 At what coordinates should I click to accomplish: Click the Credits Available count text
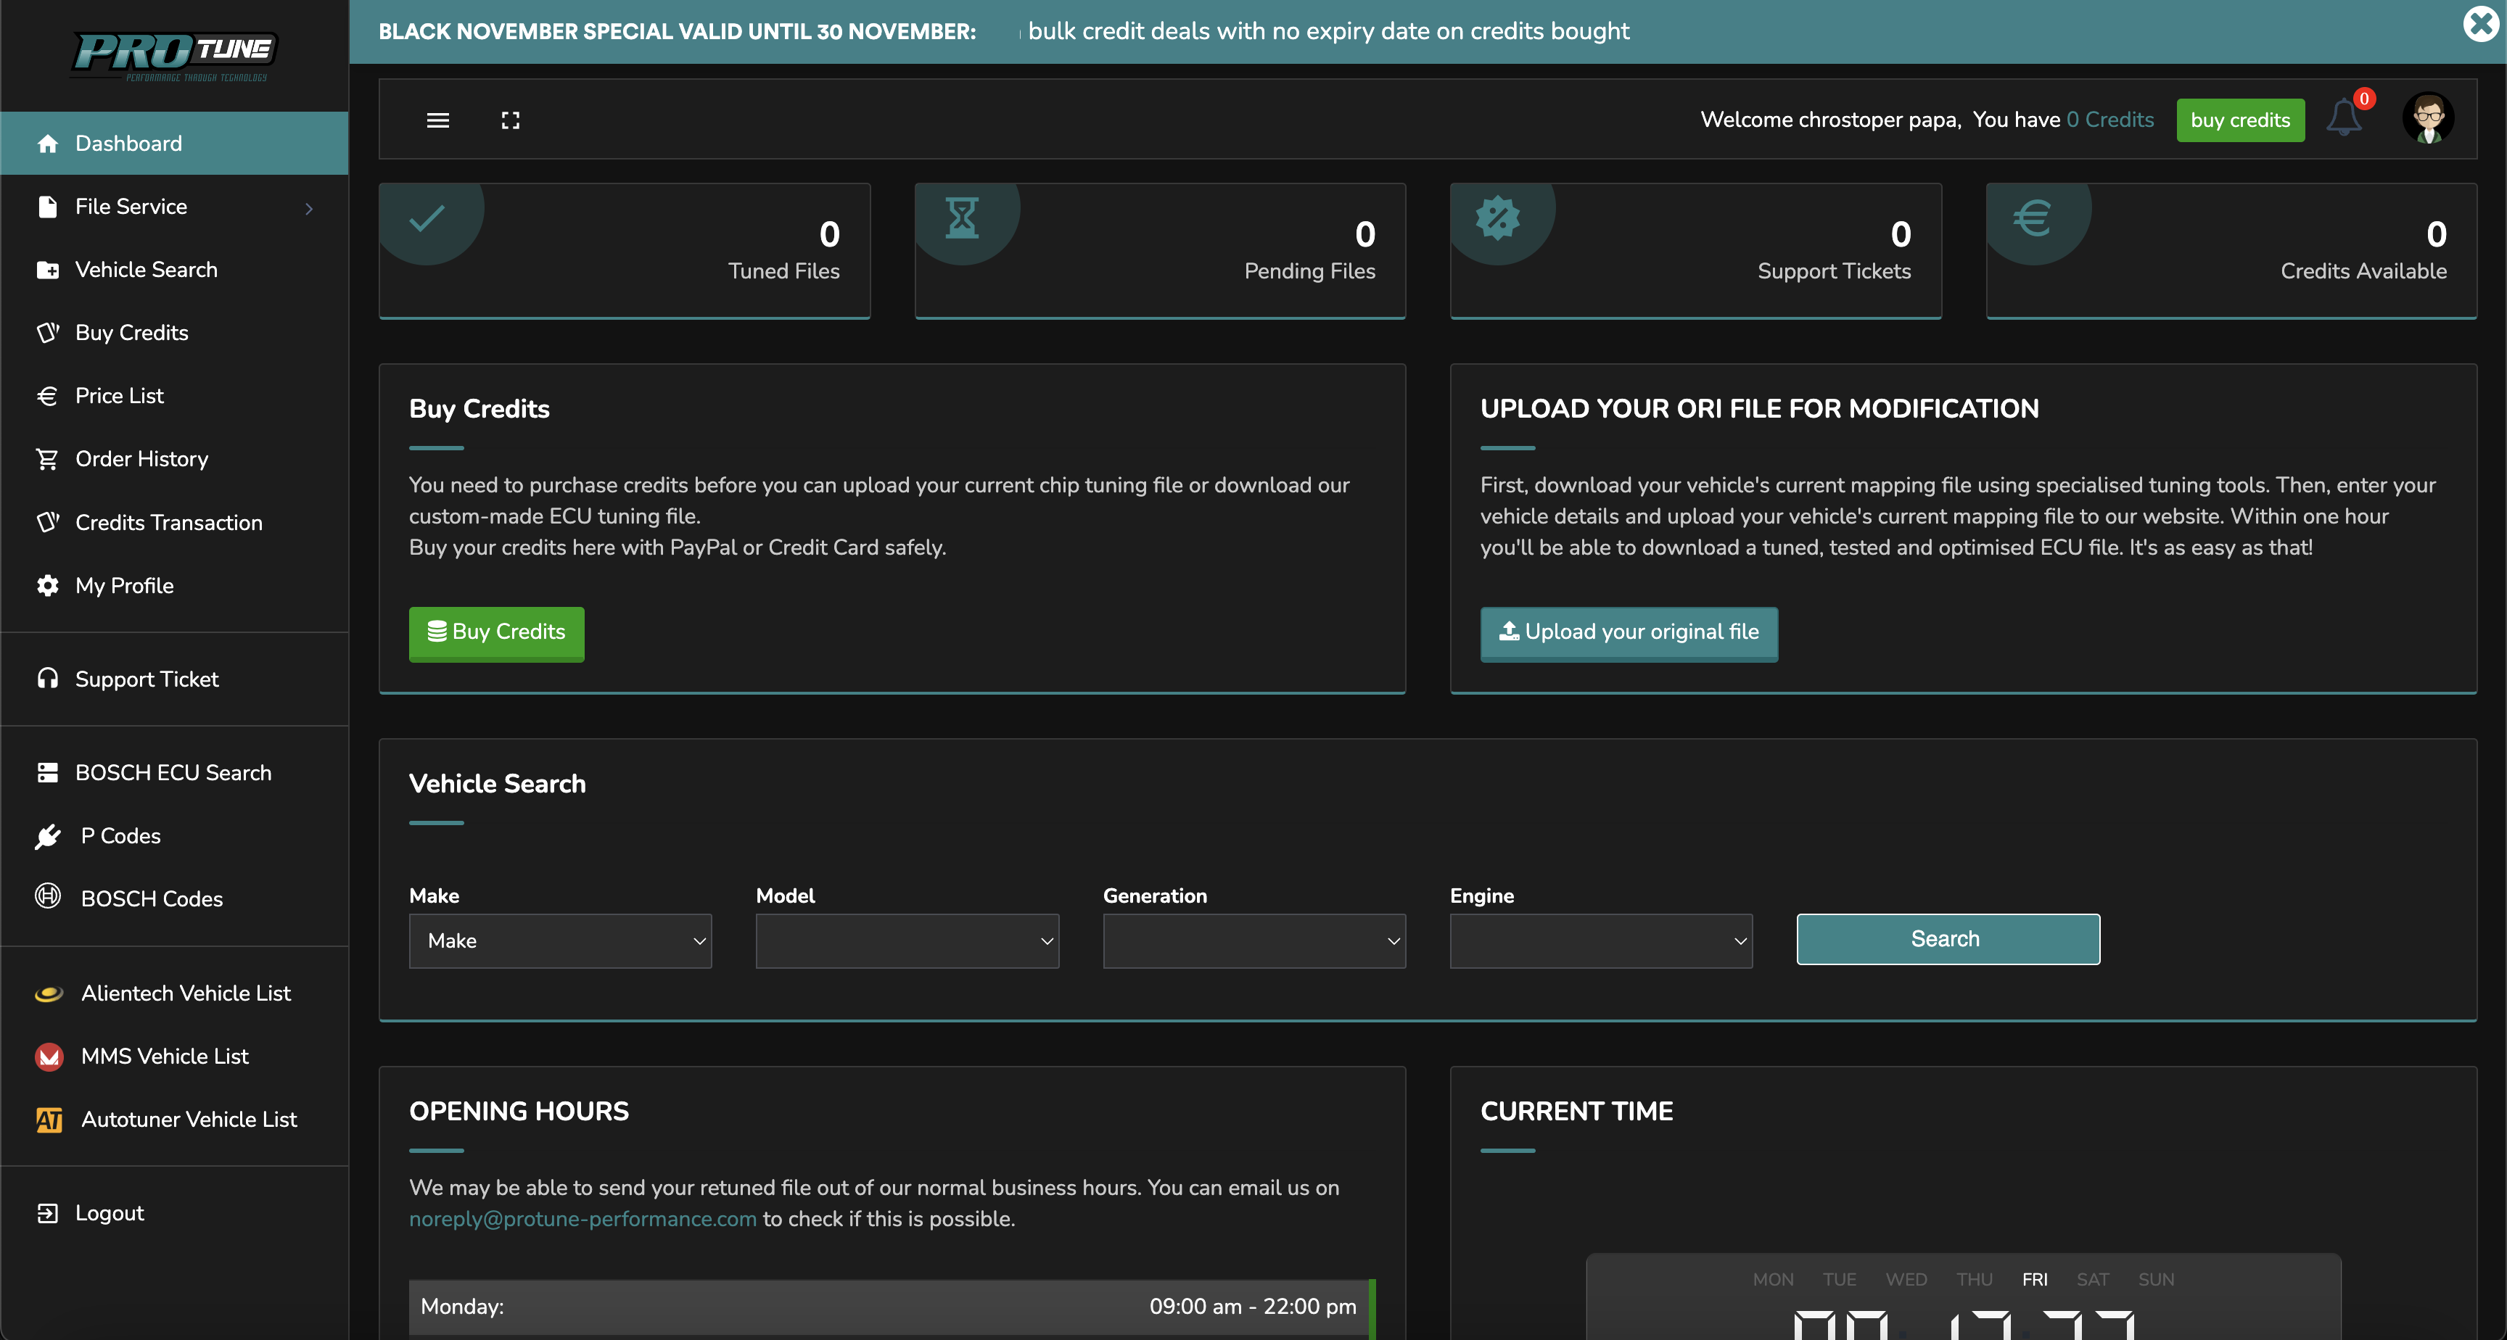coord(2436,234)
